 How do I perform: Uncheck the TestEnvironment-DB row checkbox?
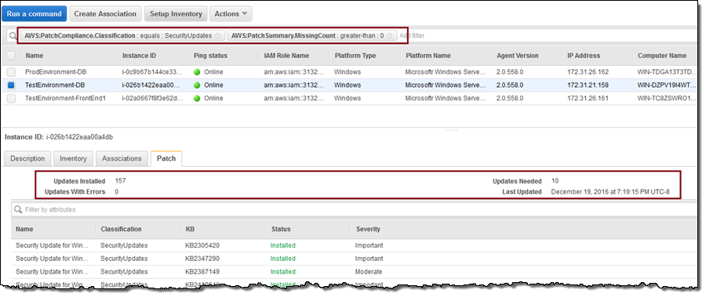coord(11,85)
